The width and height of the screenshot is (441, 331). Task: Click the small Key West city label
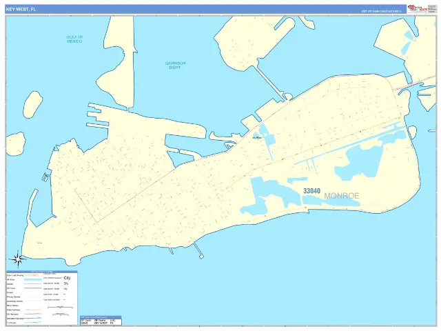[x=257, y=138]
